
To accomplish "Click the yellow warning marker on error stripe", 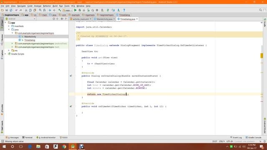I will point(262,55).
